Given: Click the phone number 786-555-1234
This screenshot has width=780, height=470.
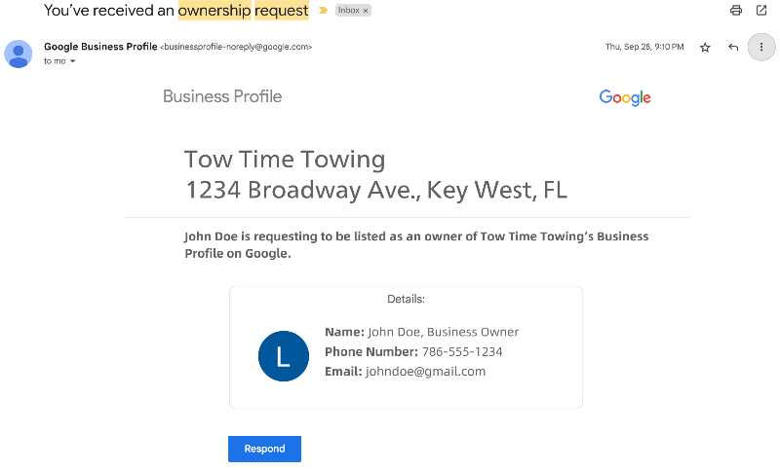Looking at the screenshot, I should coord(462,352).
